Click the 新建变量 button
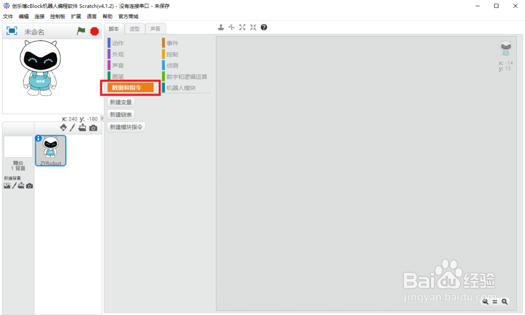The height and width of the screenshot is (315, 525). click(x=121, y=102)
